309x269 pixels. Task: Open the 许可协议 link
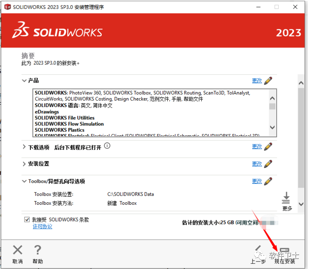click(x=42, y=227)
